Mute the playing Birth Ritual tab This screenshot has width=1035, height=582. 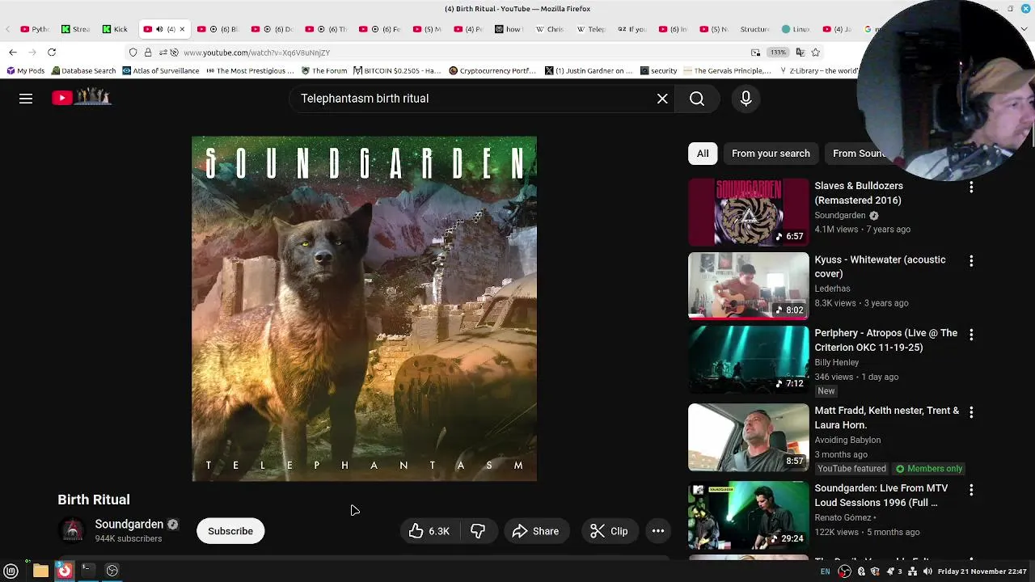click(x=159, y=29)
